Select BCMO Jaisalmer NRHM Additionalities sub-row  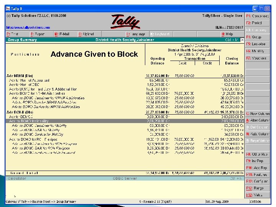click(125, 98)
